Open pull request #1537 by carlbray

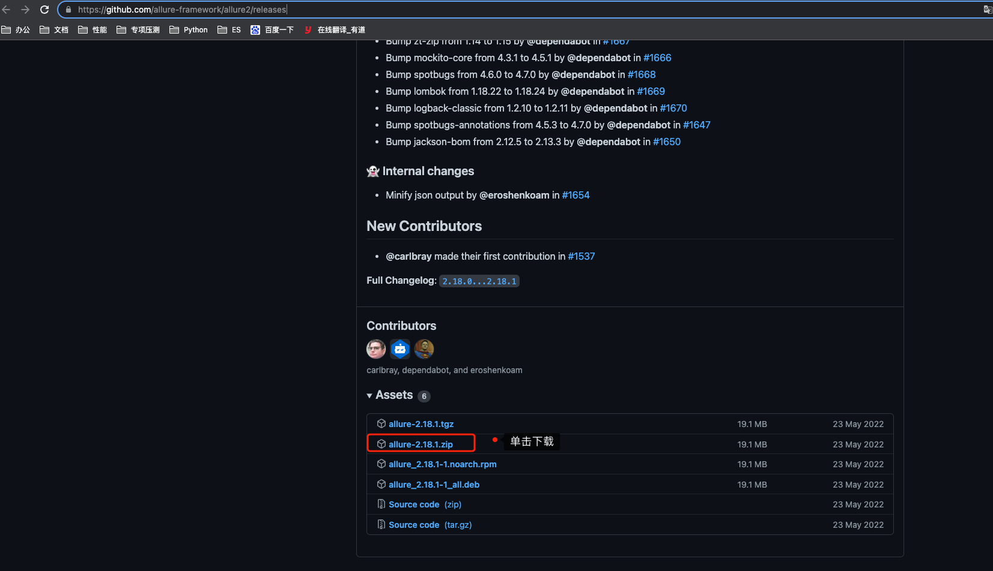pyautogui.click(x=582, y=256)
